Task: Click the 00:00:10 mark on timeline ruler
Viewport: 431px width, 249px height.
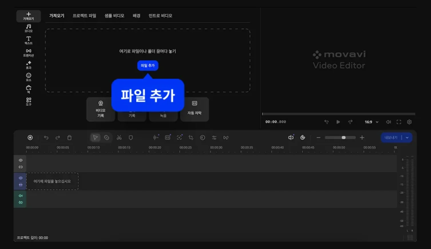Action: (x=94, y=148)
